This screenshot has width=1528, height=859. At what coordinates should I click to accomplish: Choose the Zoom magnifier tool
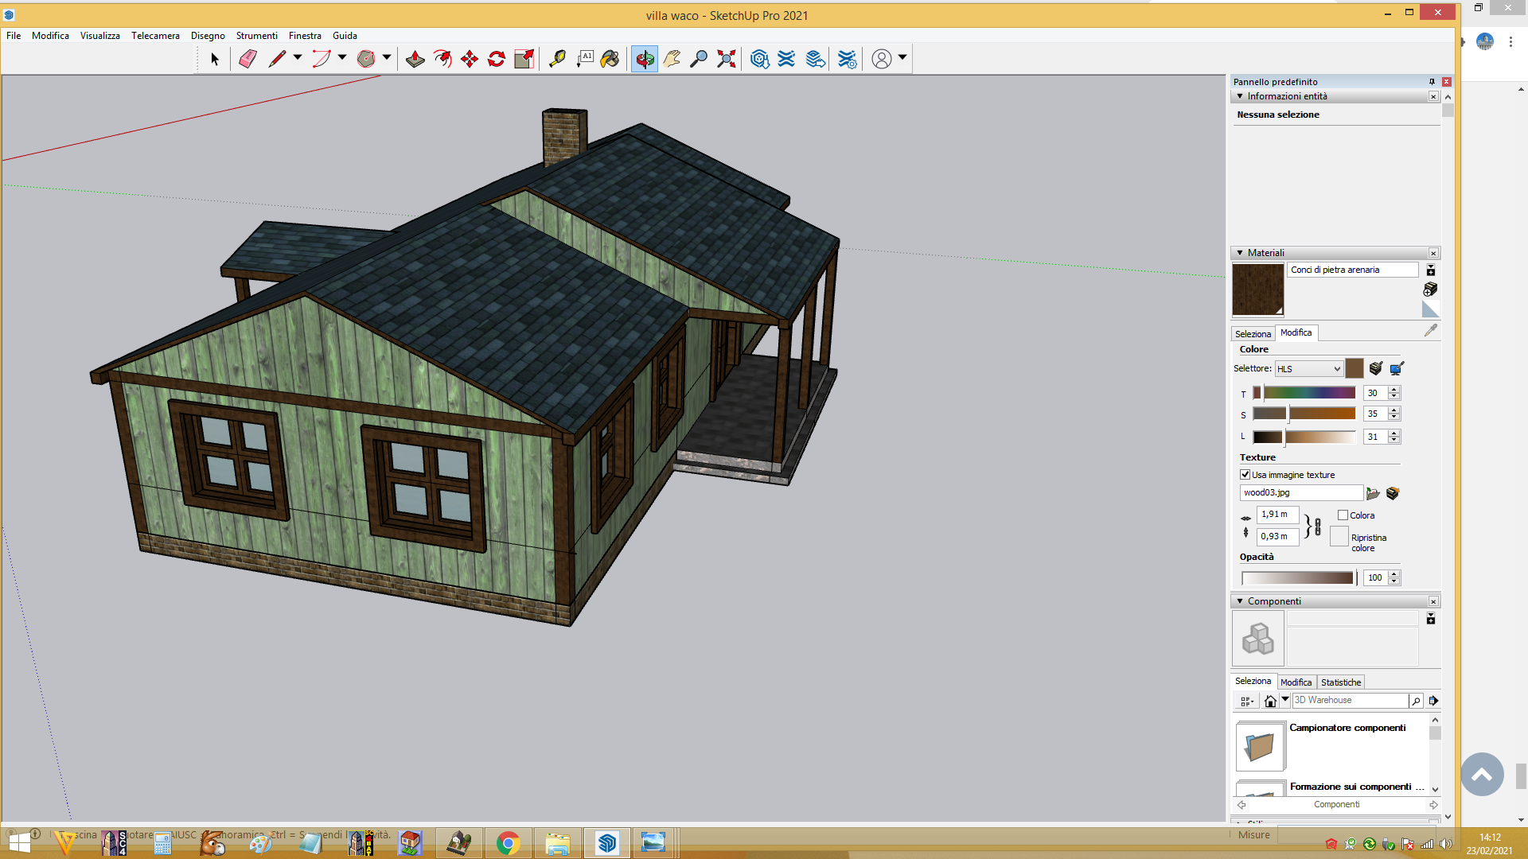coord(699,59)
